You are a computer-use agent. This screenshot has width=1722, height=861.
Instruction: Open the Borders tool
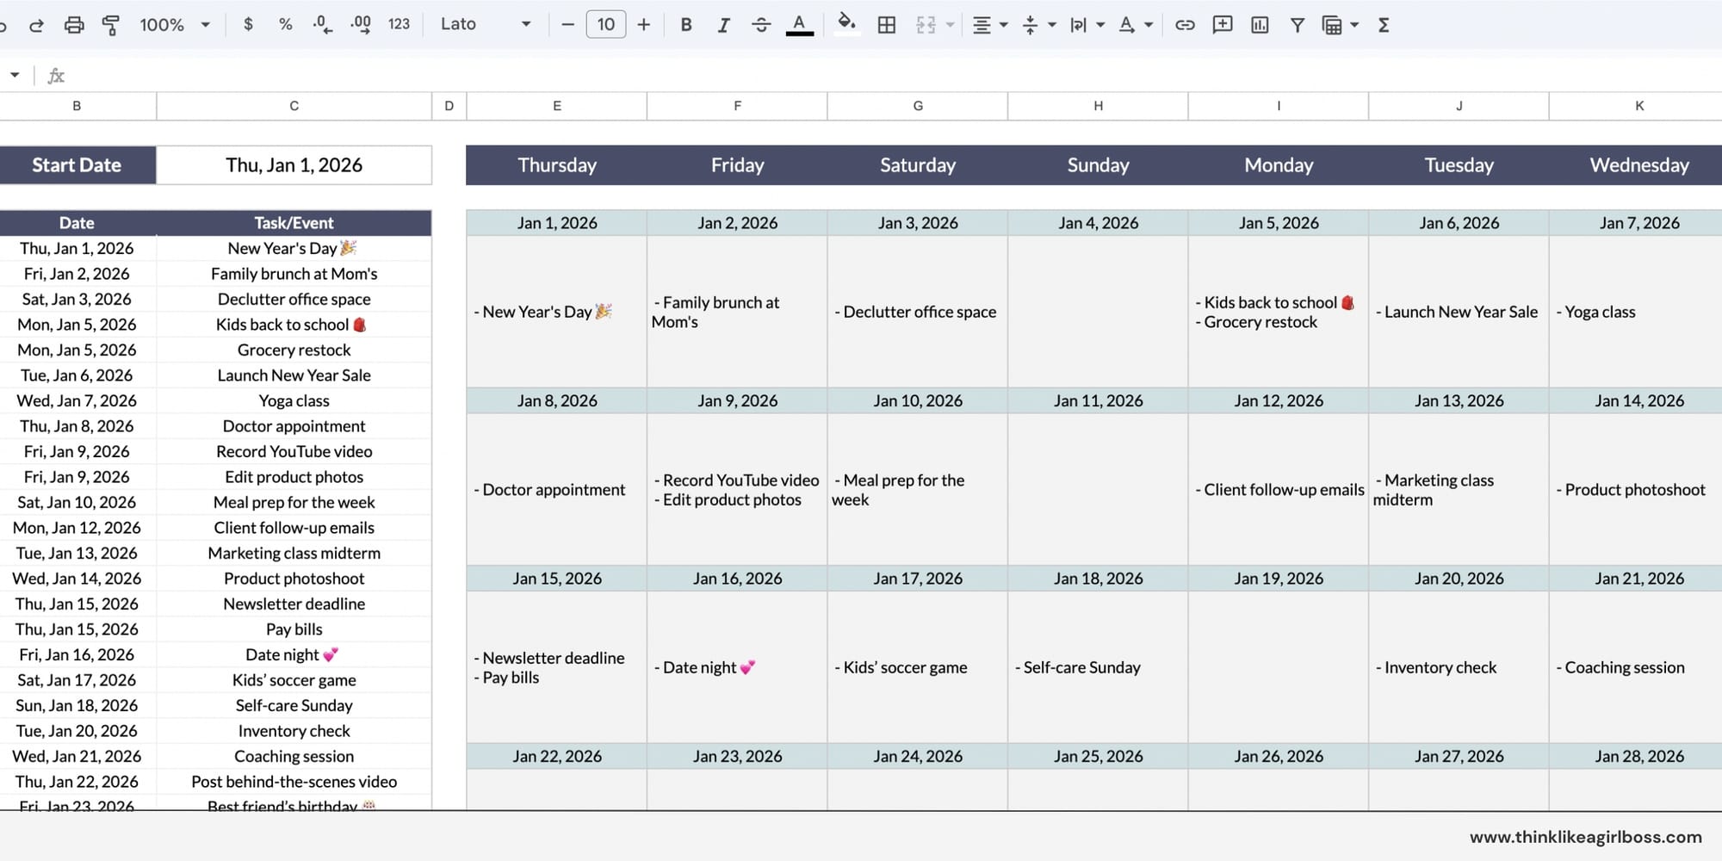(886, 25)
